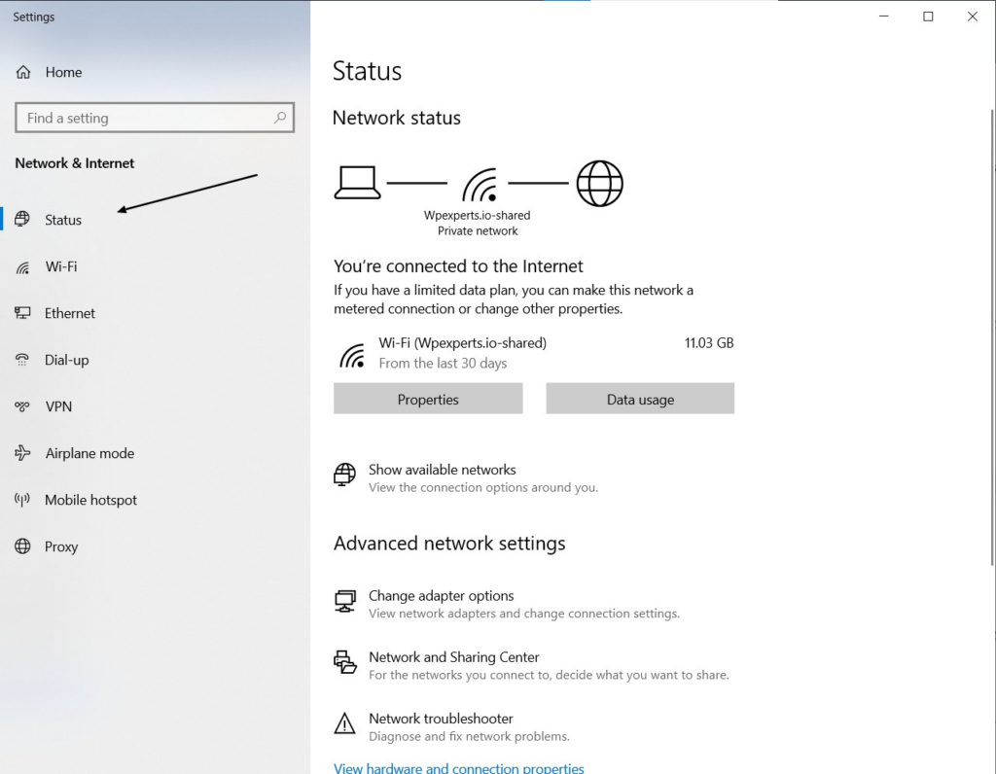Image resolution: width=996 pixels, height=774 pixels.
Task: Select the Wi-Fi icon in the sidebar
Action: [21, 266]
